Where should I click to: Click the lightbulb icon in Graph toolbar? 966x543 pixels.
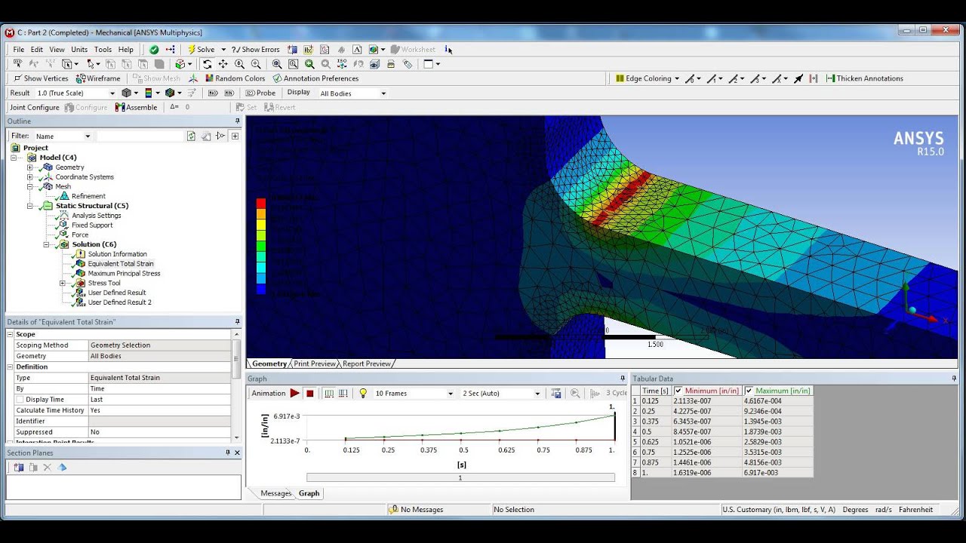pyautogui.click(x=363, y=393)
